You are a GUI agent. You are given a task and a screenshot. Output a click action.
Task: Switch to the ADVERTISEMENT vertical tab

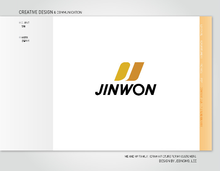click(201, 49)
